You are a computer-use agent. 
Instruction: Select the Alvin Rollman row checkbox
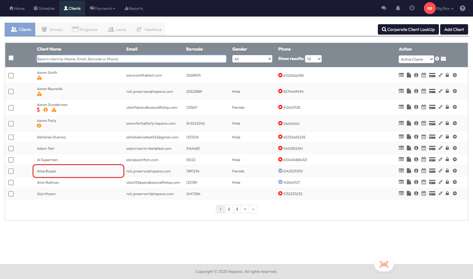tap(11, 183)
